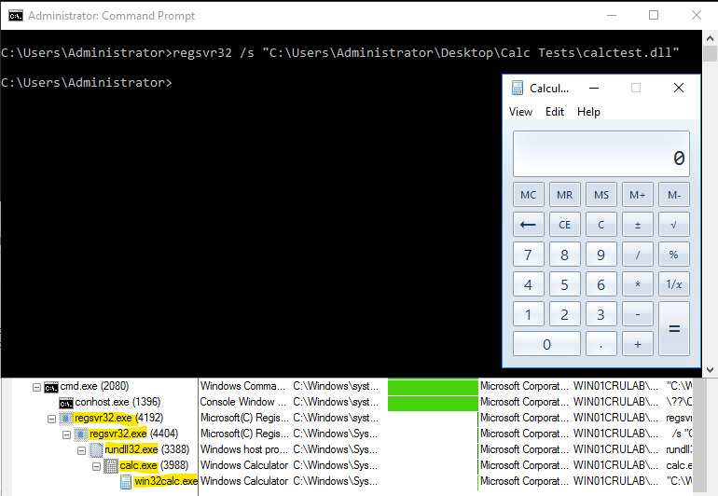Collapse the rundll32.exe (3388) tree node
This screenshot has width=718, height=496.
pyautogui.click(x=82, y=450)
